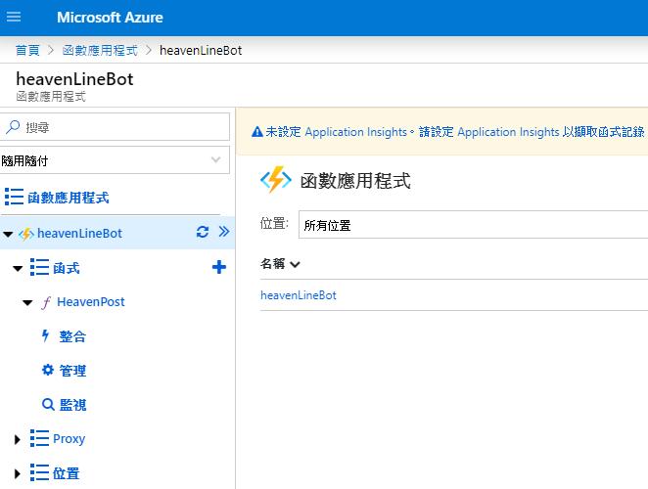Click the 函數應用程式 list icon in sidebar
The height and width of the screenshot is (489, 648).
14,197
